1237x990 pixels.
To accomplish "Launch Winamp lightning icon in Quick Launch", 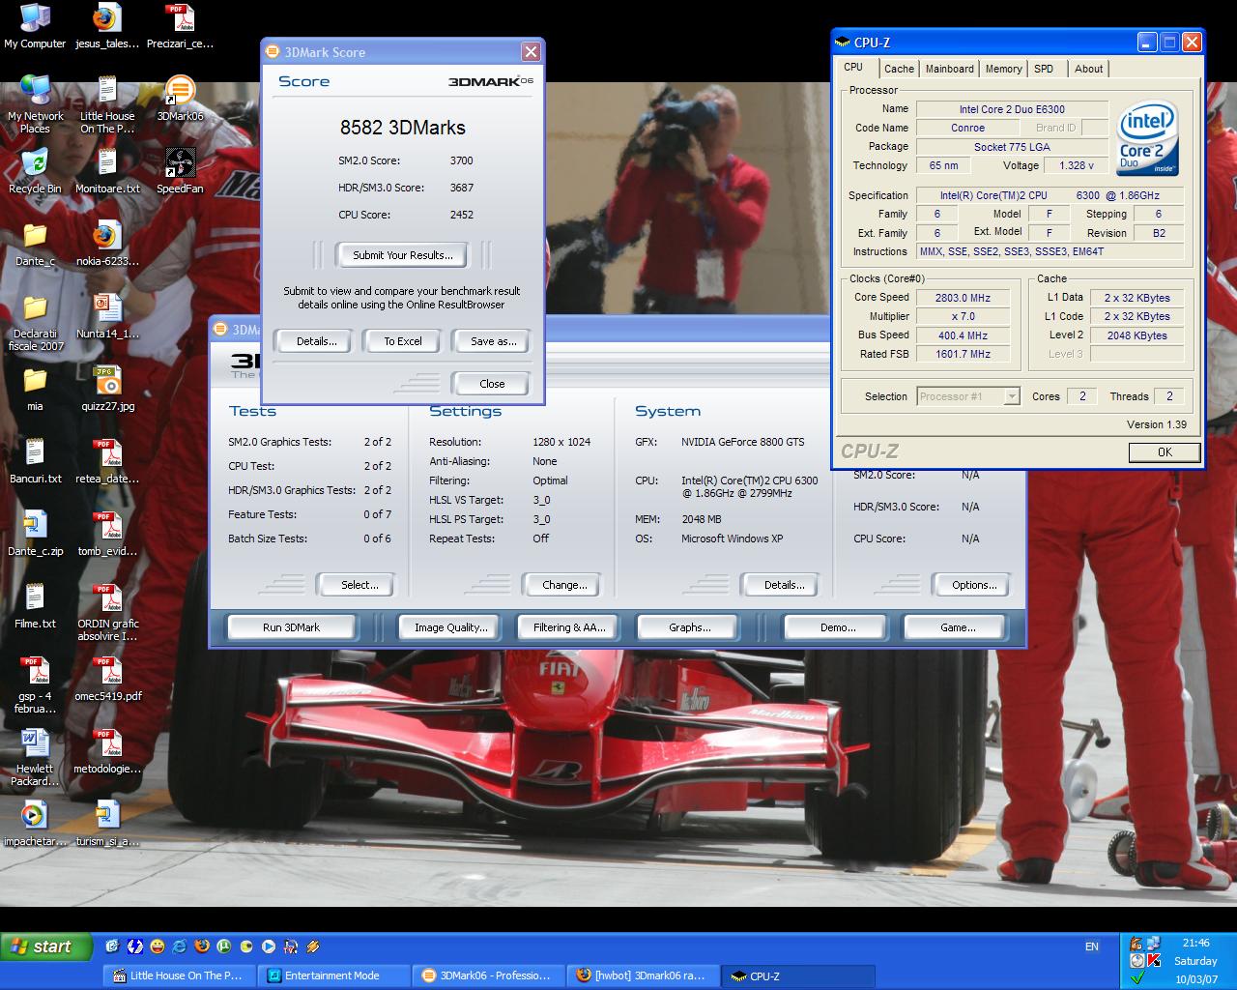I will (312, 946).
